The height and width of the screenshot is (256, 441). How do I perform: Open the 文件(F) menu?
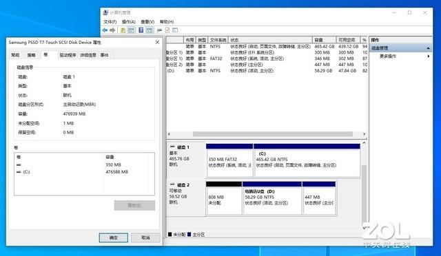coord(110,21)
